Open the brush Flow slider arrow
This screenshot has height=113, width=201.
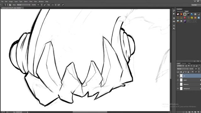point(56,5)
